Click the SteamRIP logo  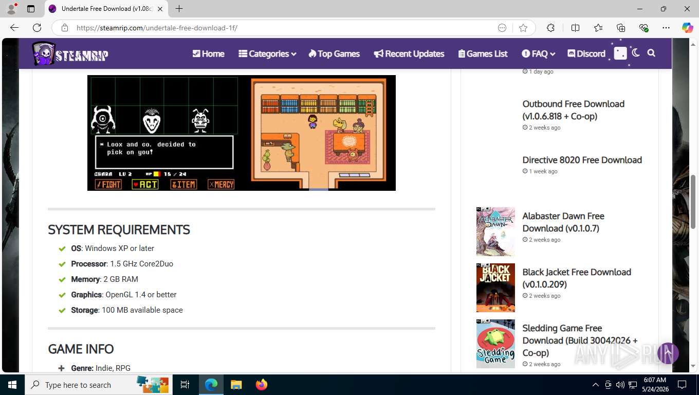point(70,53)
